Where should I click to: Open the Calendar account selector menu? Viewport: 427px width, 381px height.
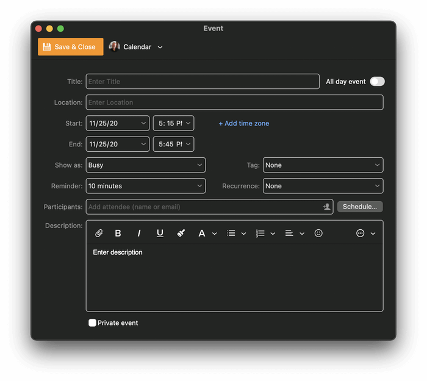tap(137, 47)
